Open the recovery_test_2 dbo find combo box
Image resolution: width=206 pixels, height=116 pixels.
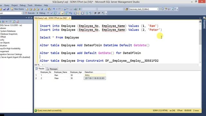click(x=144, y=9)
